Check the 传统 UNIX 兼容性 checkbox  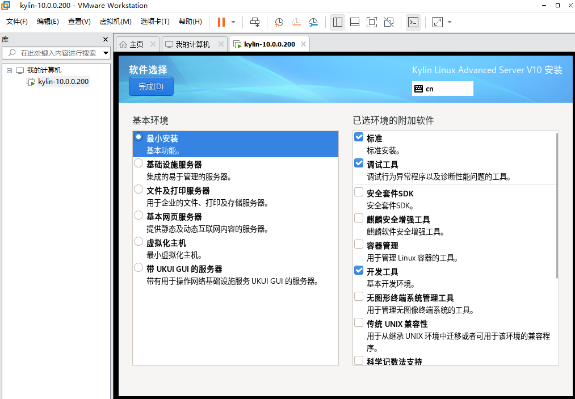[359, 322]
